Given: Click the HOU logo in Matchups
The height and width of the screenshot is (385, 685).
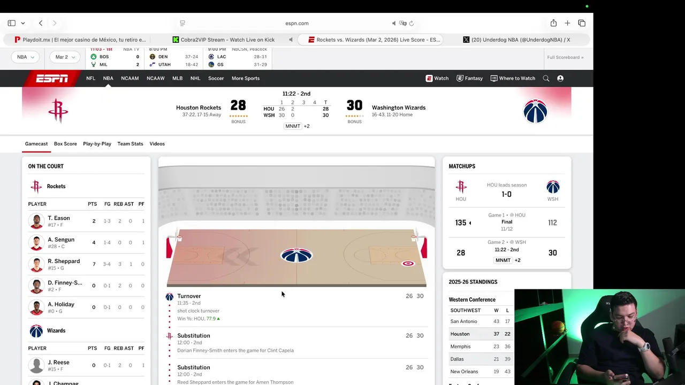Looking at the screenshot, I should (461, 187).
